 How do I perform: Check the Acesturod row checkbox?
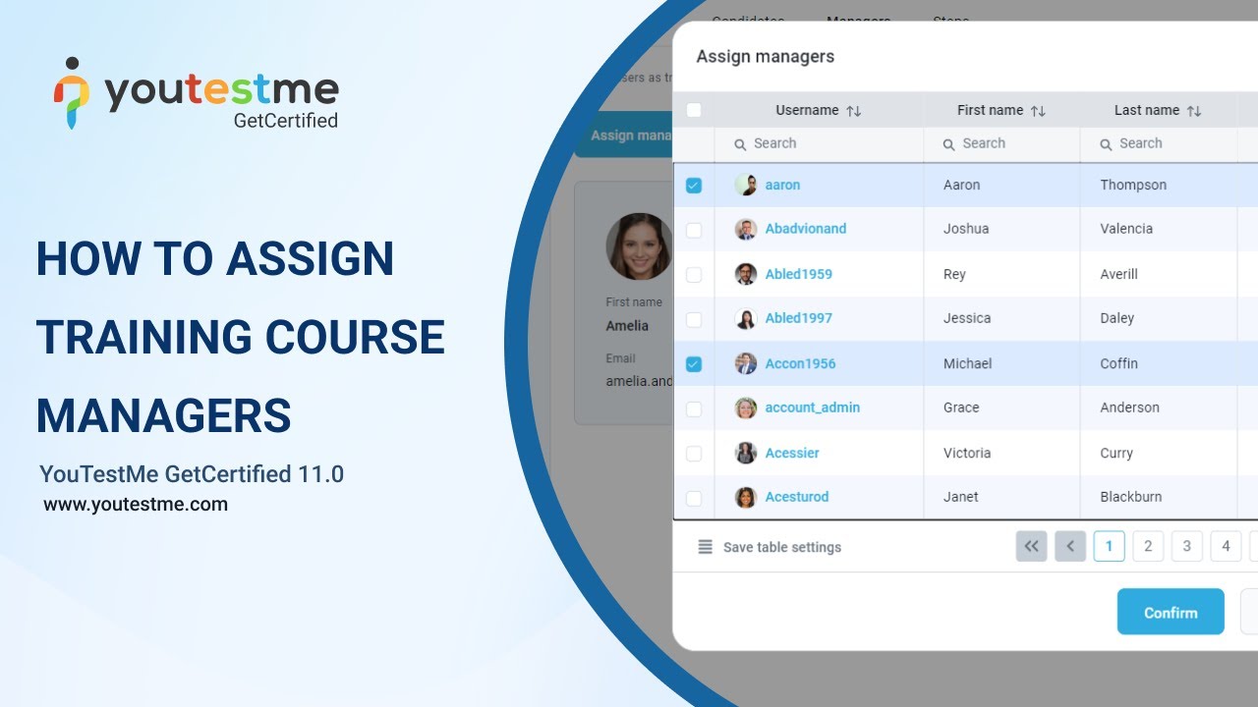pyautogui.click(x=694, y=498)
